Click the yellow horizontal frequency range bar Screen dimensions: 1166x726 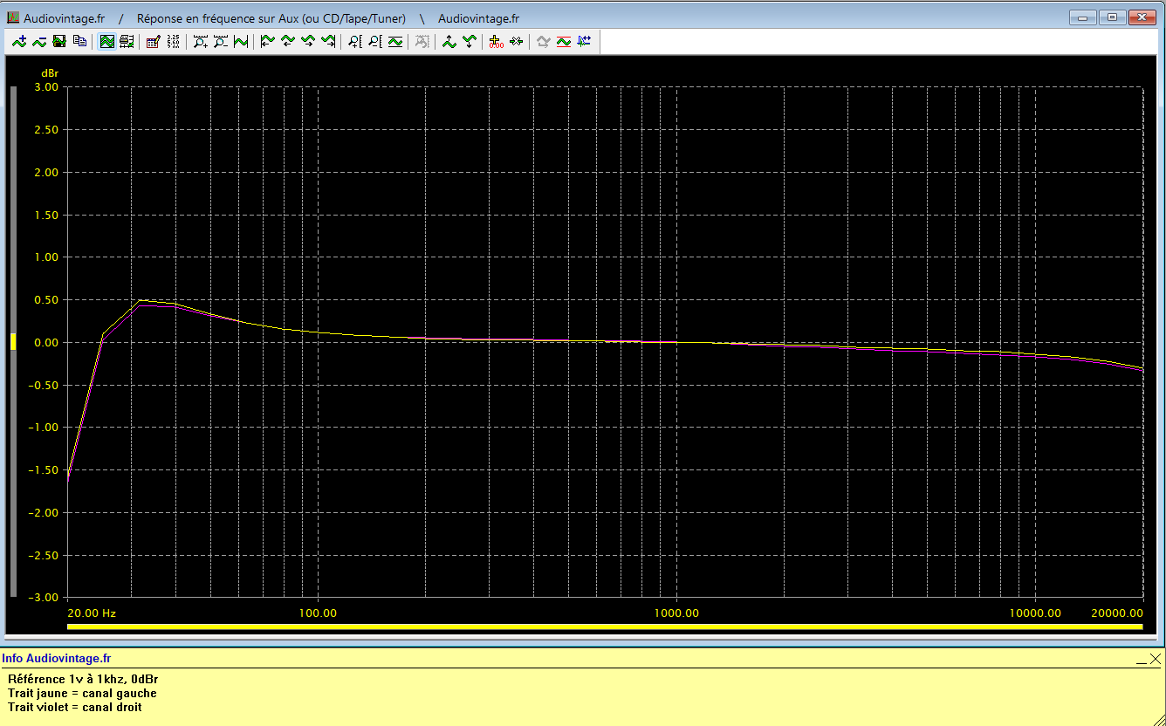(604, 627)
